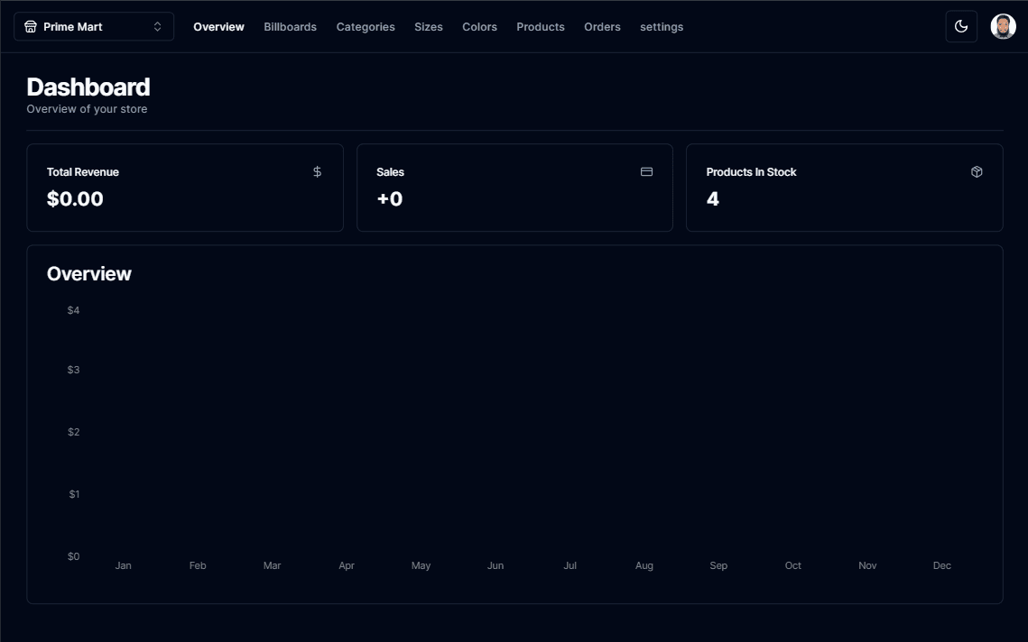Click the store icon beside Prime Mart
1028x642 pixels.
31,27
